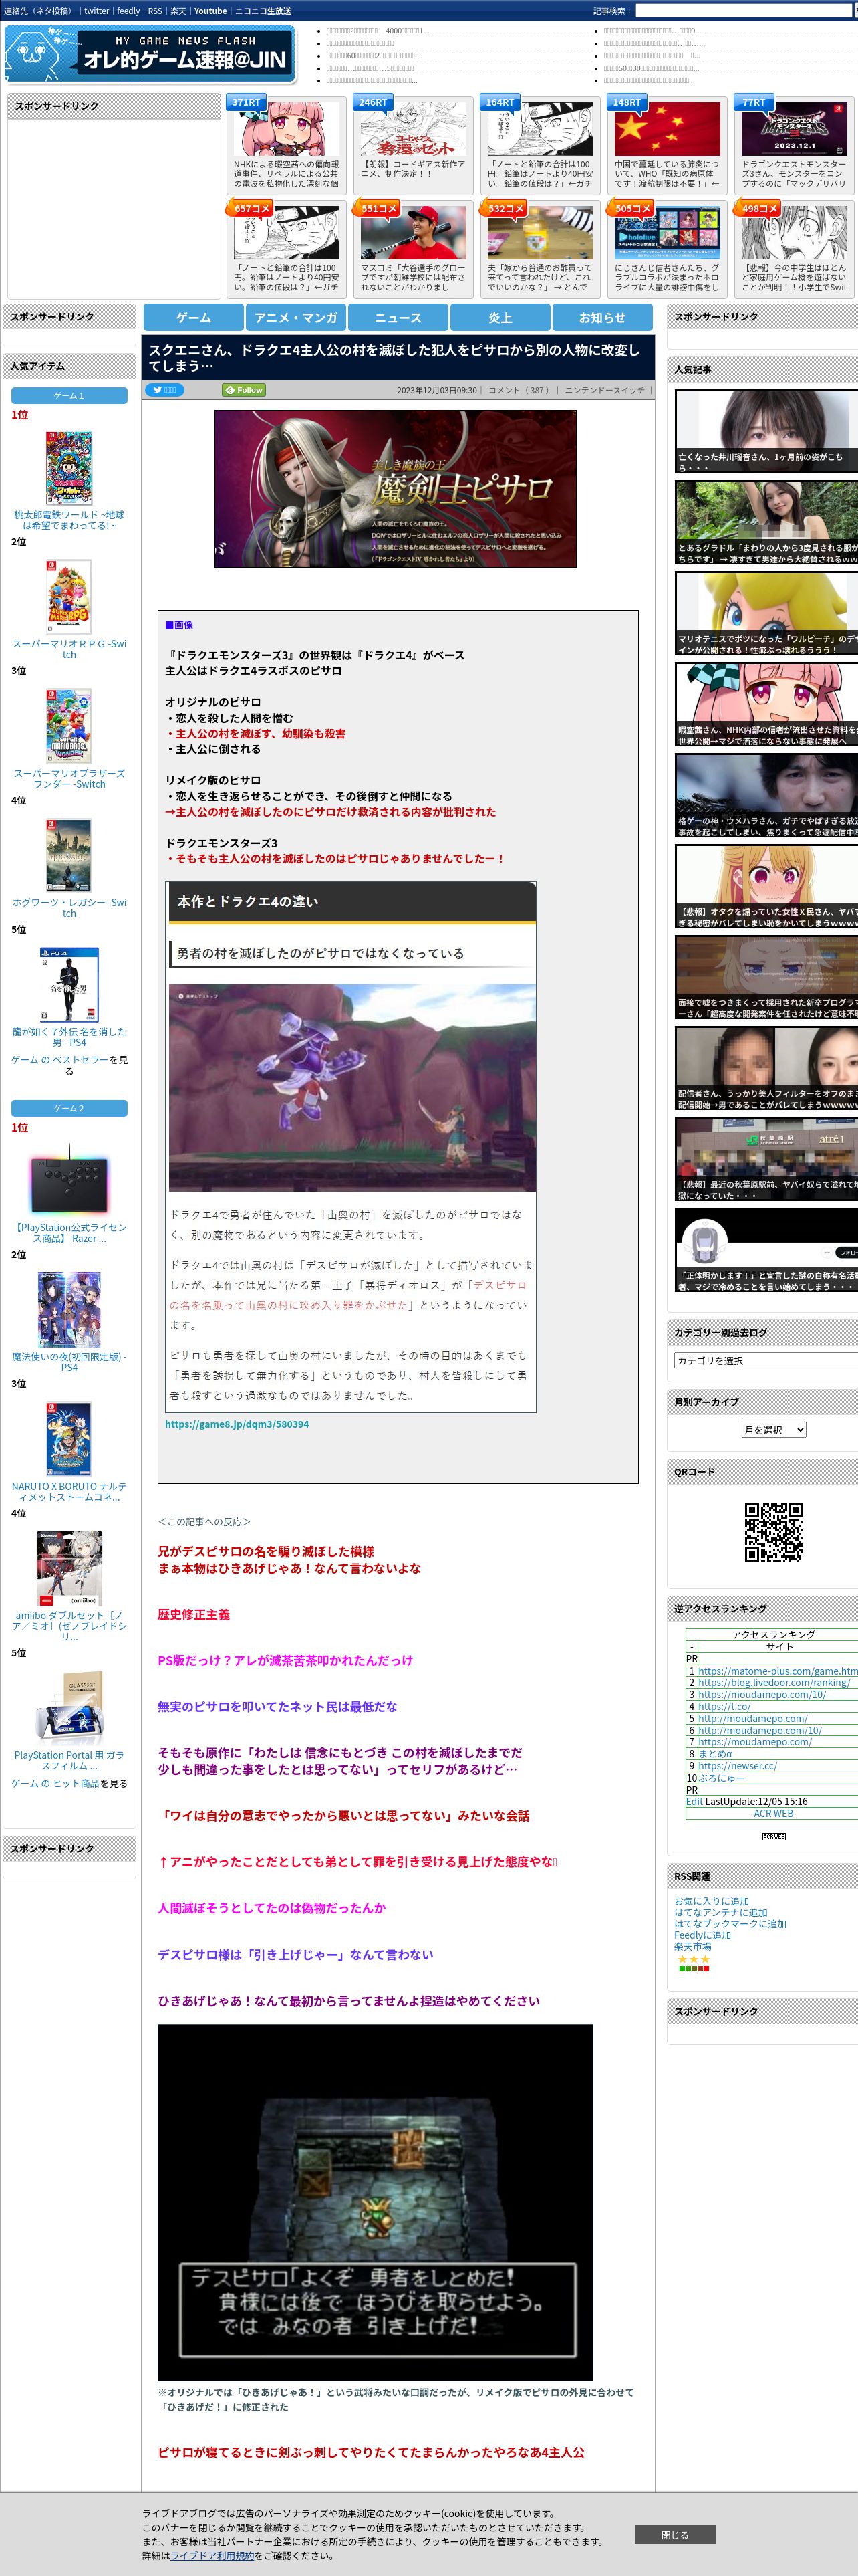Open the ワルピーチ popular article thumbnail
The image size is (858, 2576).
tap(766, 614)
